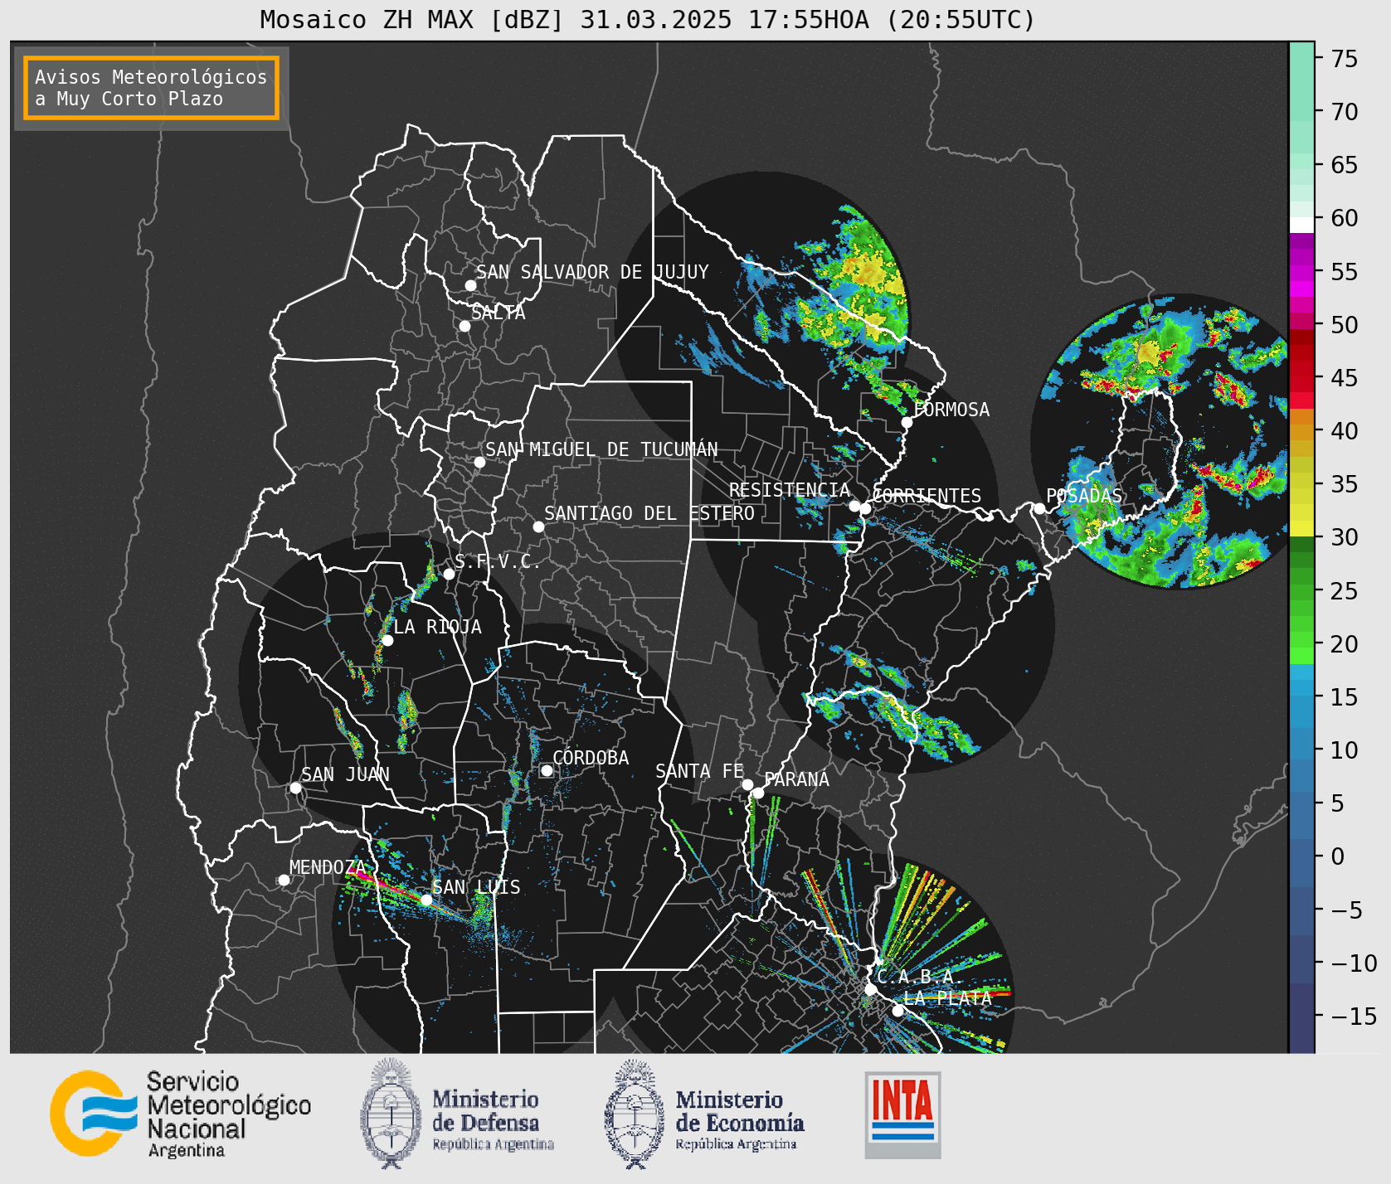
Task: Click the white 60 dBZ colorbar band
Action: point(1301,224)
